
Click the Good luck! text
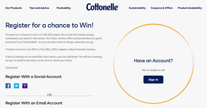click(x=11, y=68)
